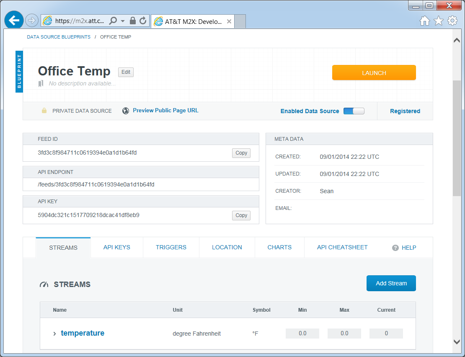
Task: Open the API Cheatsheet tab
Action: (x=342, y=247)
